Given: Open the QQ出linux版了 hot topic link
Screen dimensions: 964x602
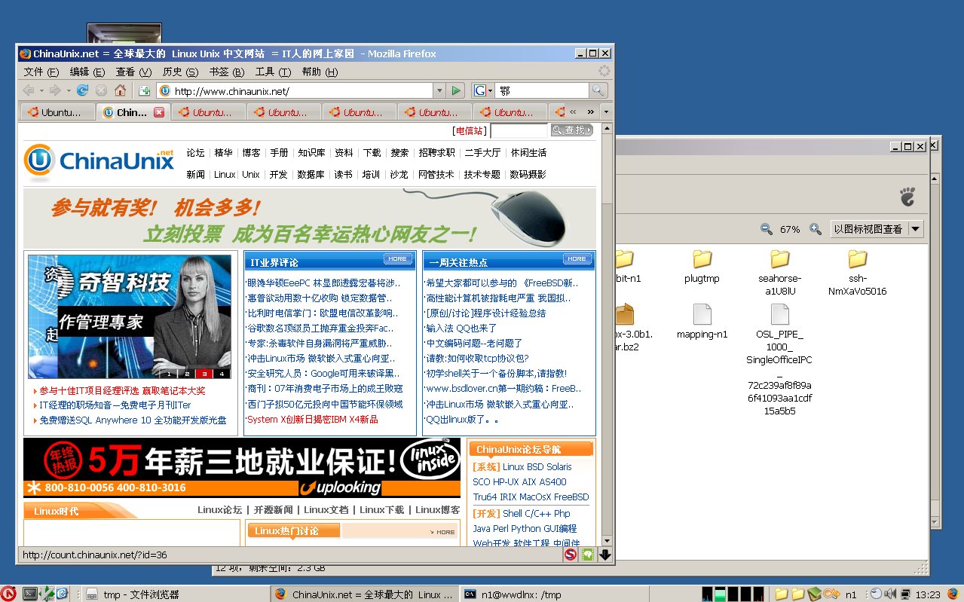Looking at the screenshot, I should [x=462, y=419].
